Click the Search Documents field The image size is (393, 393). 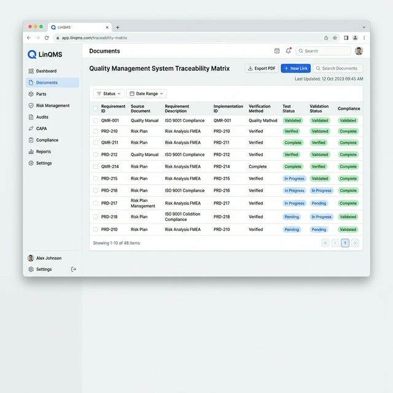click(338, 68)
